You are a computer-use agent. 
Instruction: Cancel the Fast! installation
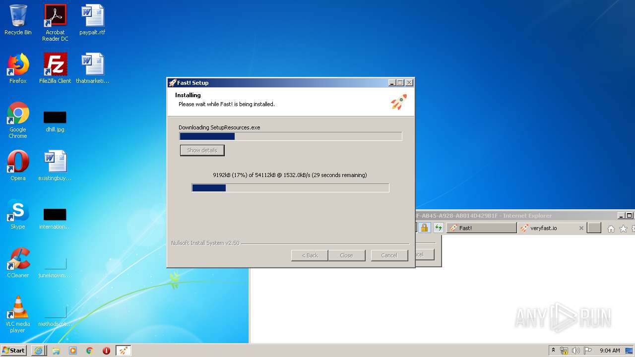click(x=389, y=255)
